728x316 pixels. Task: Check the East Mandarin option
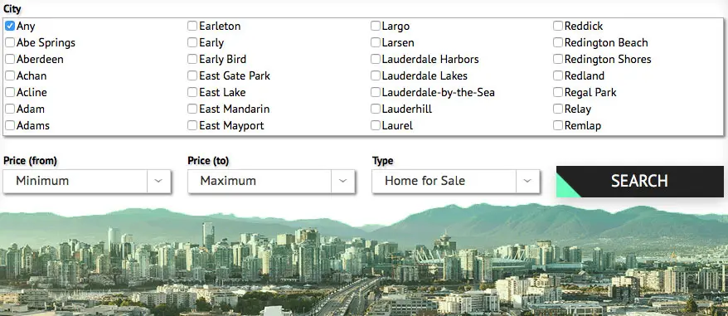pos(192,109)
